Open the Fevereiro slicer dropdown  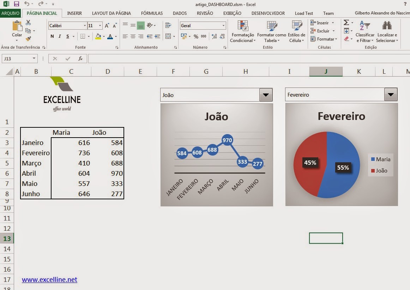pos(391,94)
